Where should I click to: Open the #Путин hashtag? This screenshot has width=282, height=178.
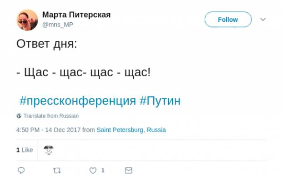(160, 101)
